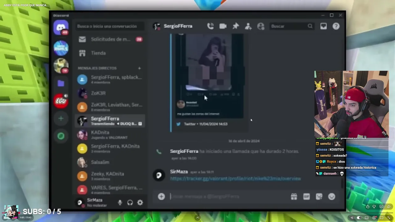The height and width of the screenshot is (222, 395).
Task: Open group DM SergioFFerra, spblack
Action: tap(110, 80)
